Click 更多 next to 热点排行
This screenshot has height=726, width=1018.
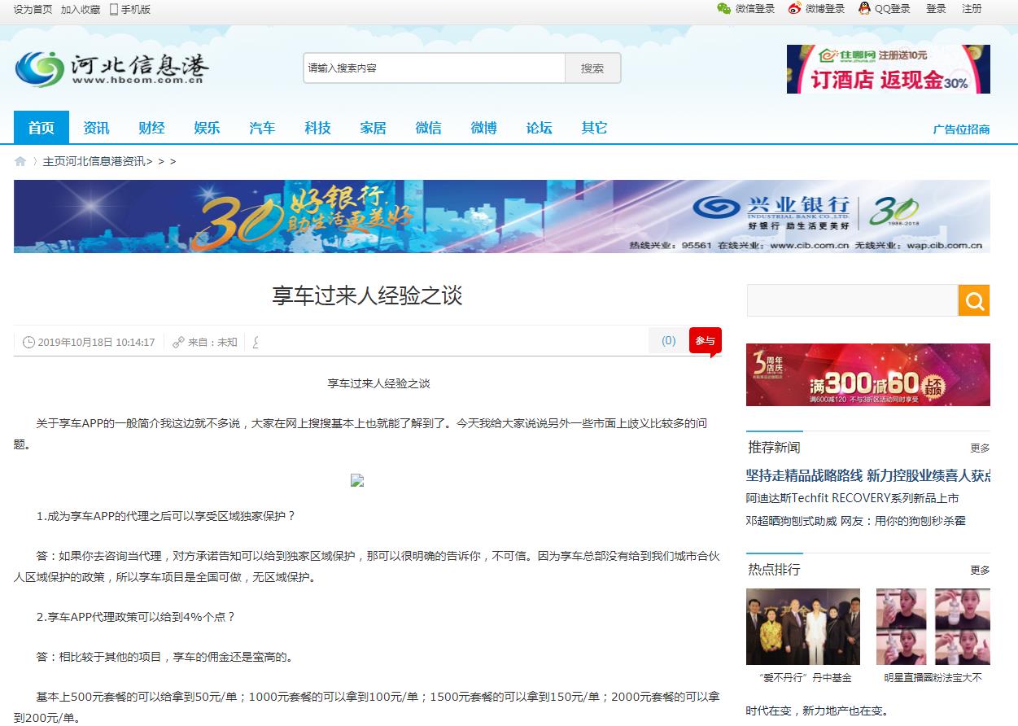pyautogui.click(x=980, y=571)
